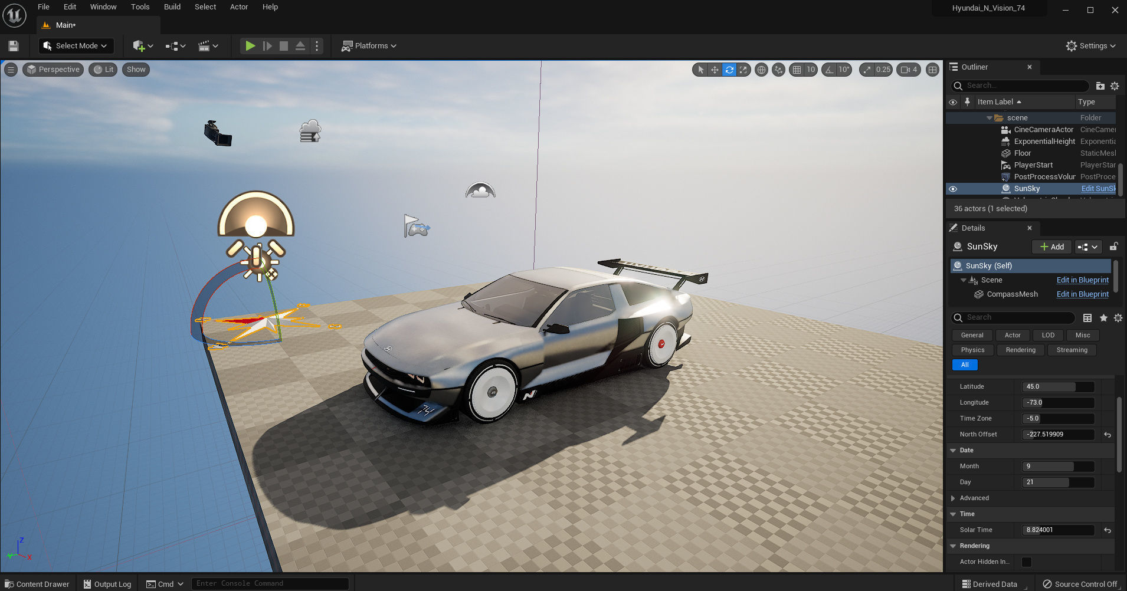This screenshot has height=591, width=1127.
Task: Open viewport options hamburger menu
Action: 11,70
